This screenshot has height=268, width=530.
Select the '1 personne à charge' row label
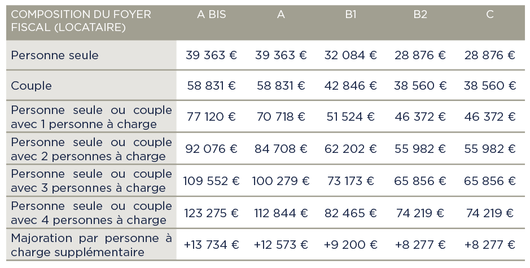91,117
